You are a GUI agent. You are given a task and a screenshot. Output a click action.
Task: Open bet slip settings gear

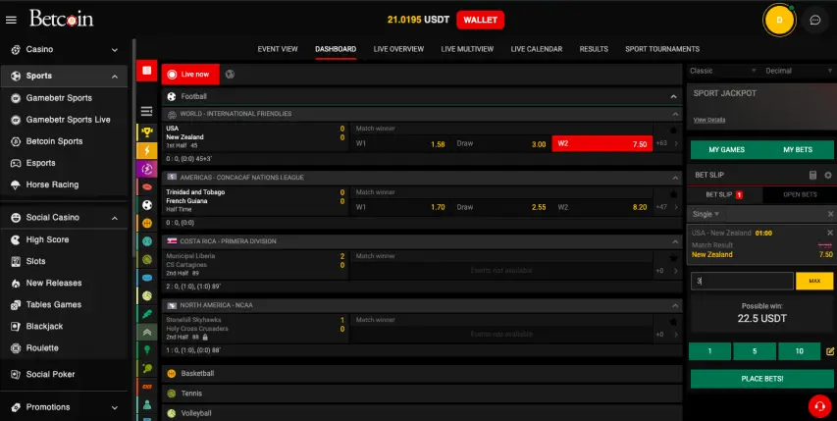pyautogui.click(x=828, y=175)
